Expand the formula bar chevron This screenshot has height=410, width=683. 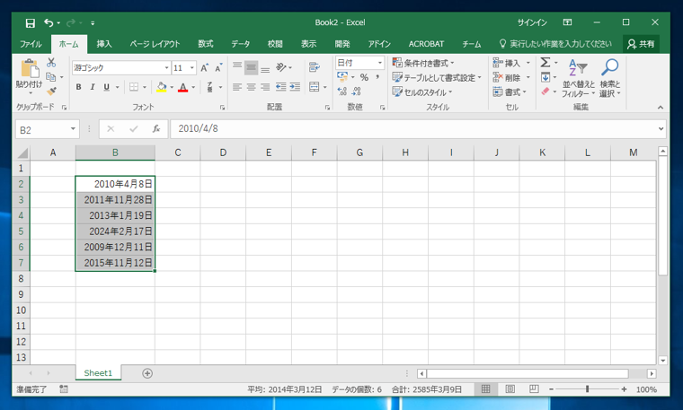pyautogui.click(x=661, y=128)
